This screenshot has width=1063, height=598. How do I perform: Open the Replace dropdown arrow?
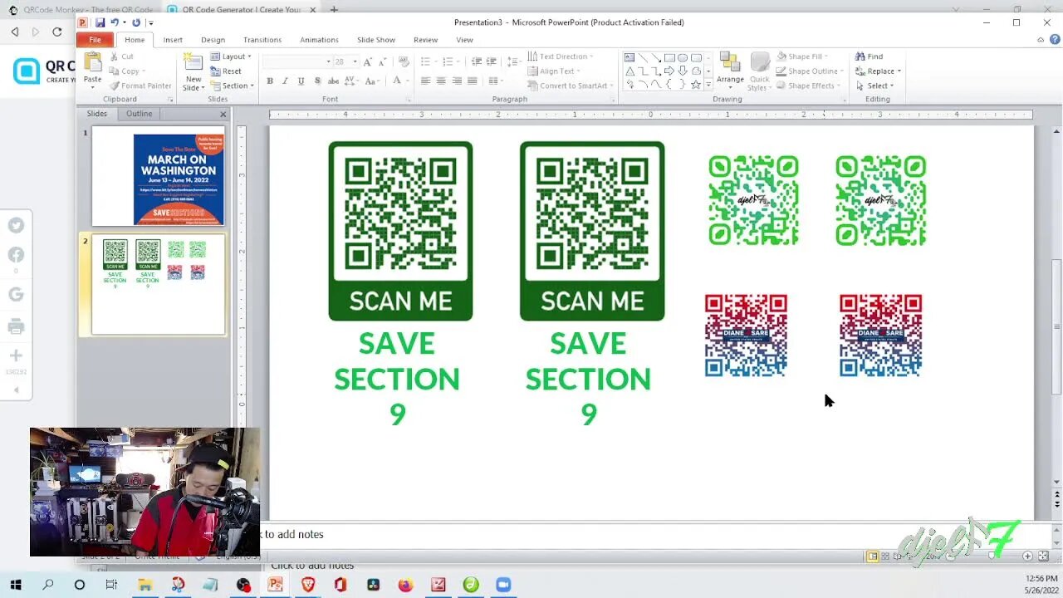(x=899, y=71)
